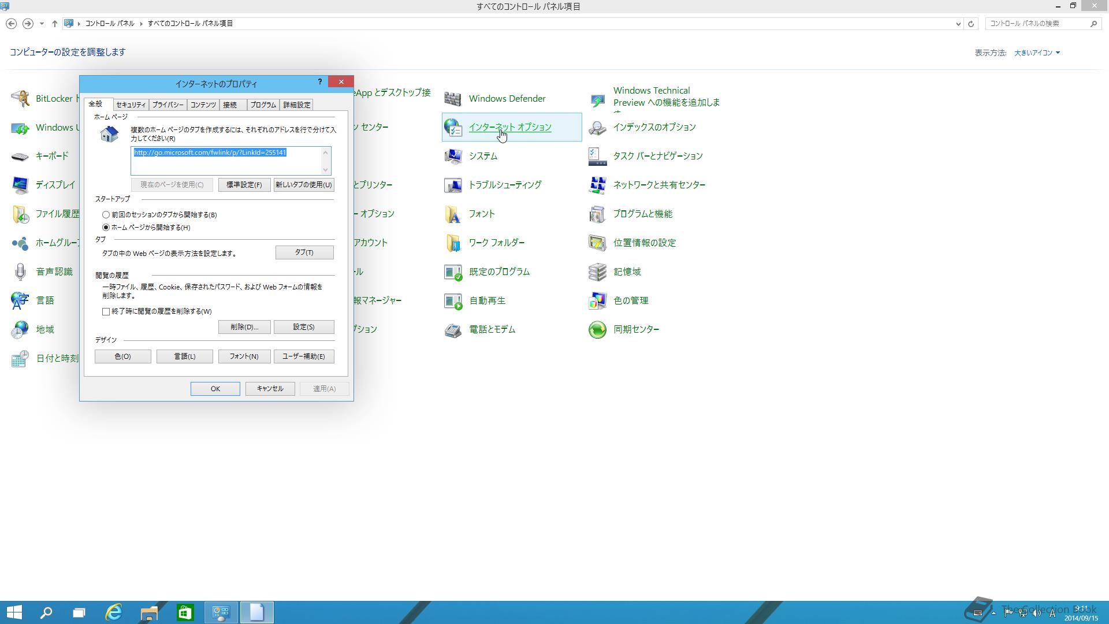This screenshot has height=624, width=1109.
Task: Open the Color Management (色の管理) icon
Action: pos(597,300)
